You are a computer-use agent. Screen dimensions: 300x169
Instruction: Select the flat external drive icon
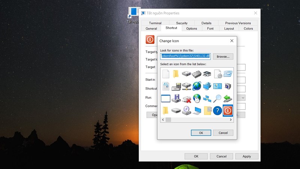(x=176, y=110)
